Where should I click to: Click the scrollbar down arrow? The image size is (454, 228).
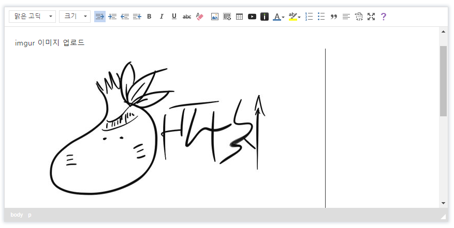tap(443, 203)
